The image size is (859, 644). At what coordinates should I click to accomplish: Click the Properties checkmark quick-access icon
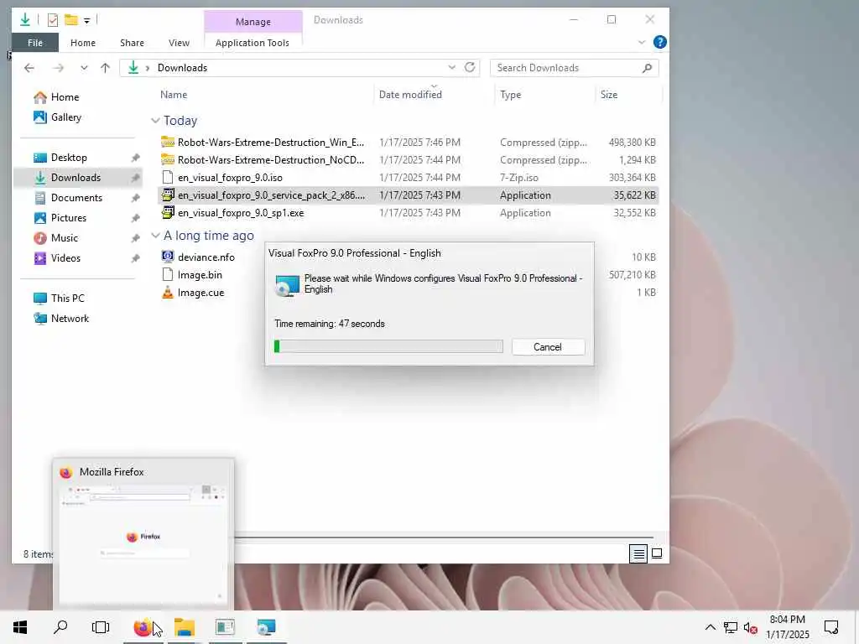click(53, 20)
